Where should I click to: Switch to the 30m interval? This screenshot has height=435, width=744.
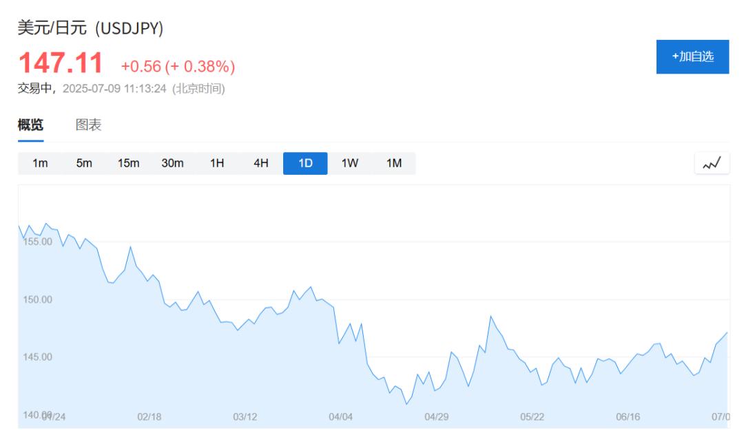click(173, 164)
